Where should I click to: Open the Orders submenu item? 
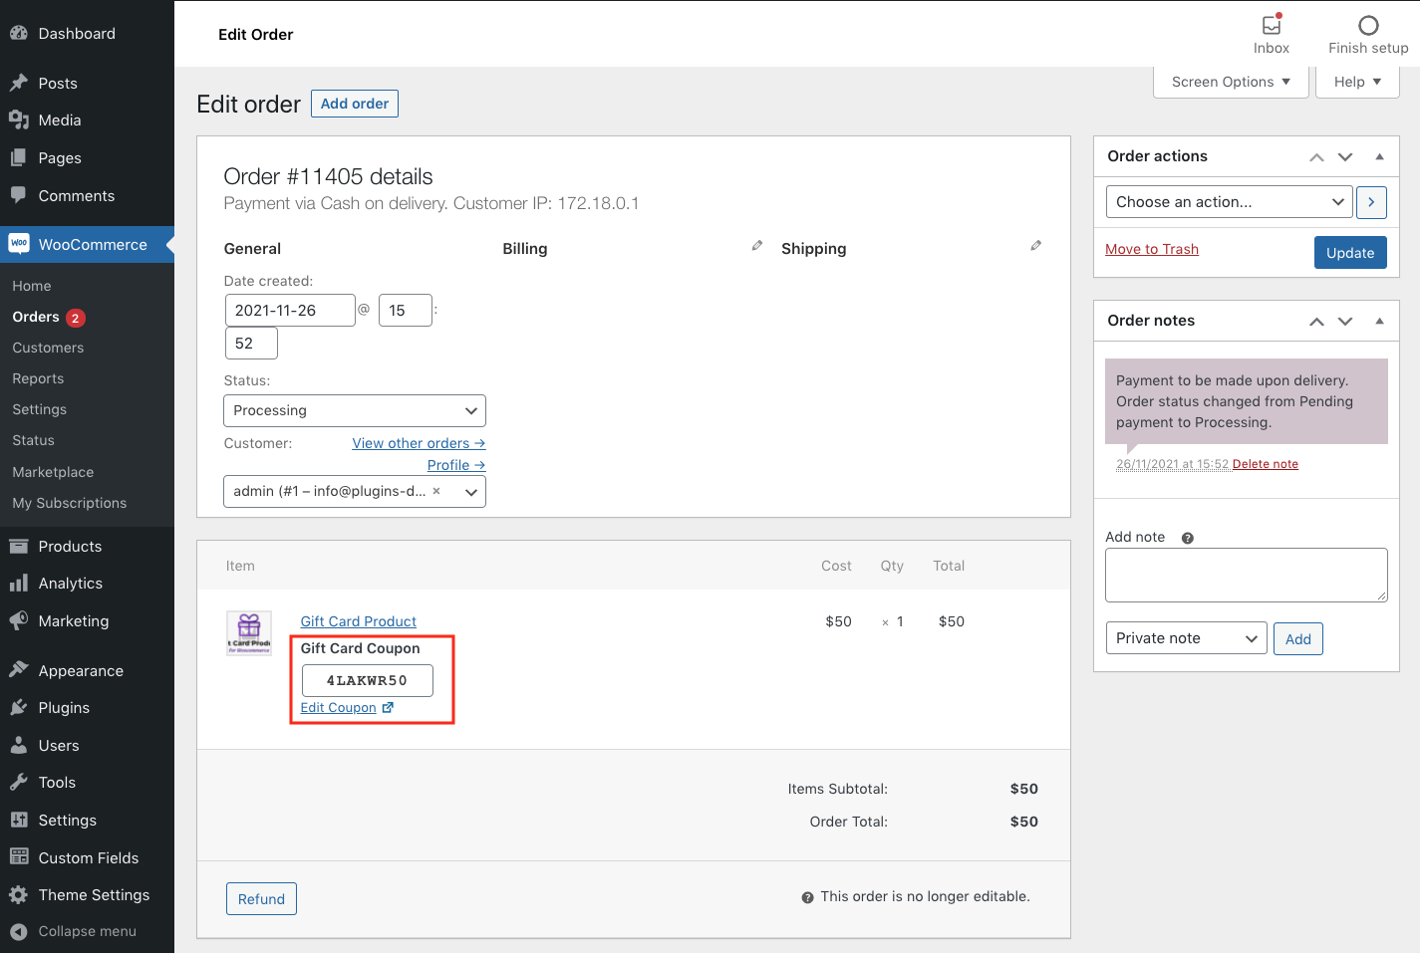coord(36,317)
